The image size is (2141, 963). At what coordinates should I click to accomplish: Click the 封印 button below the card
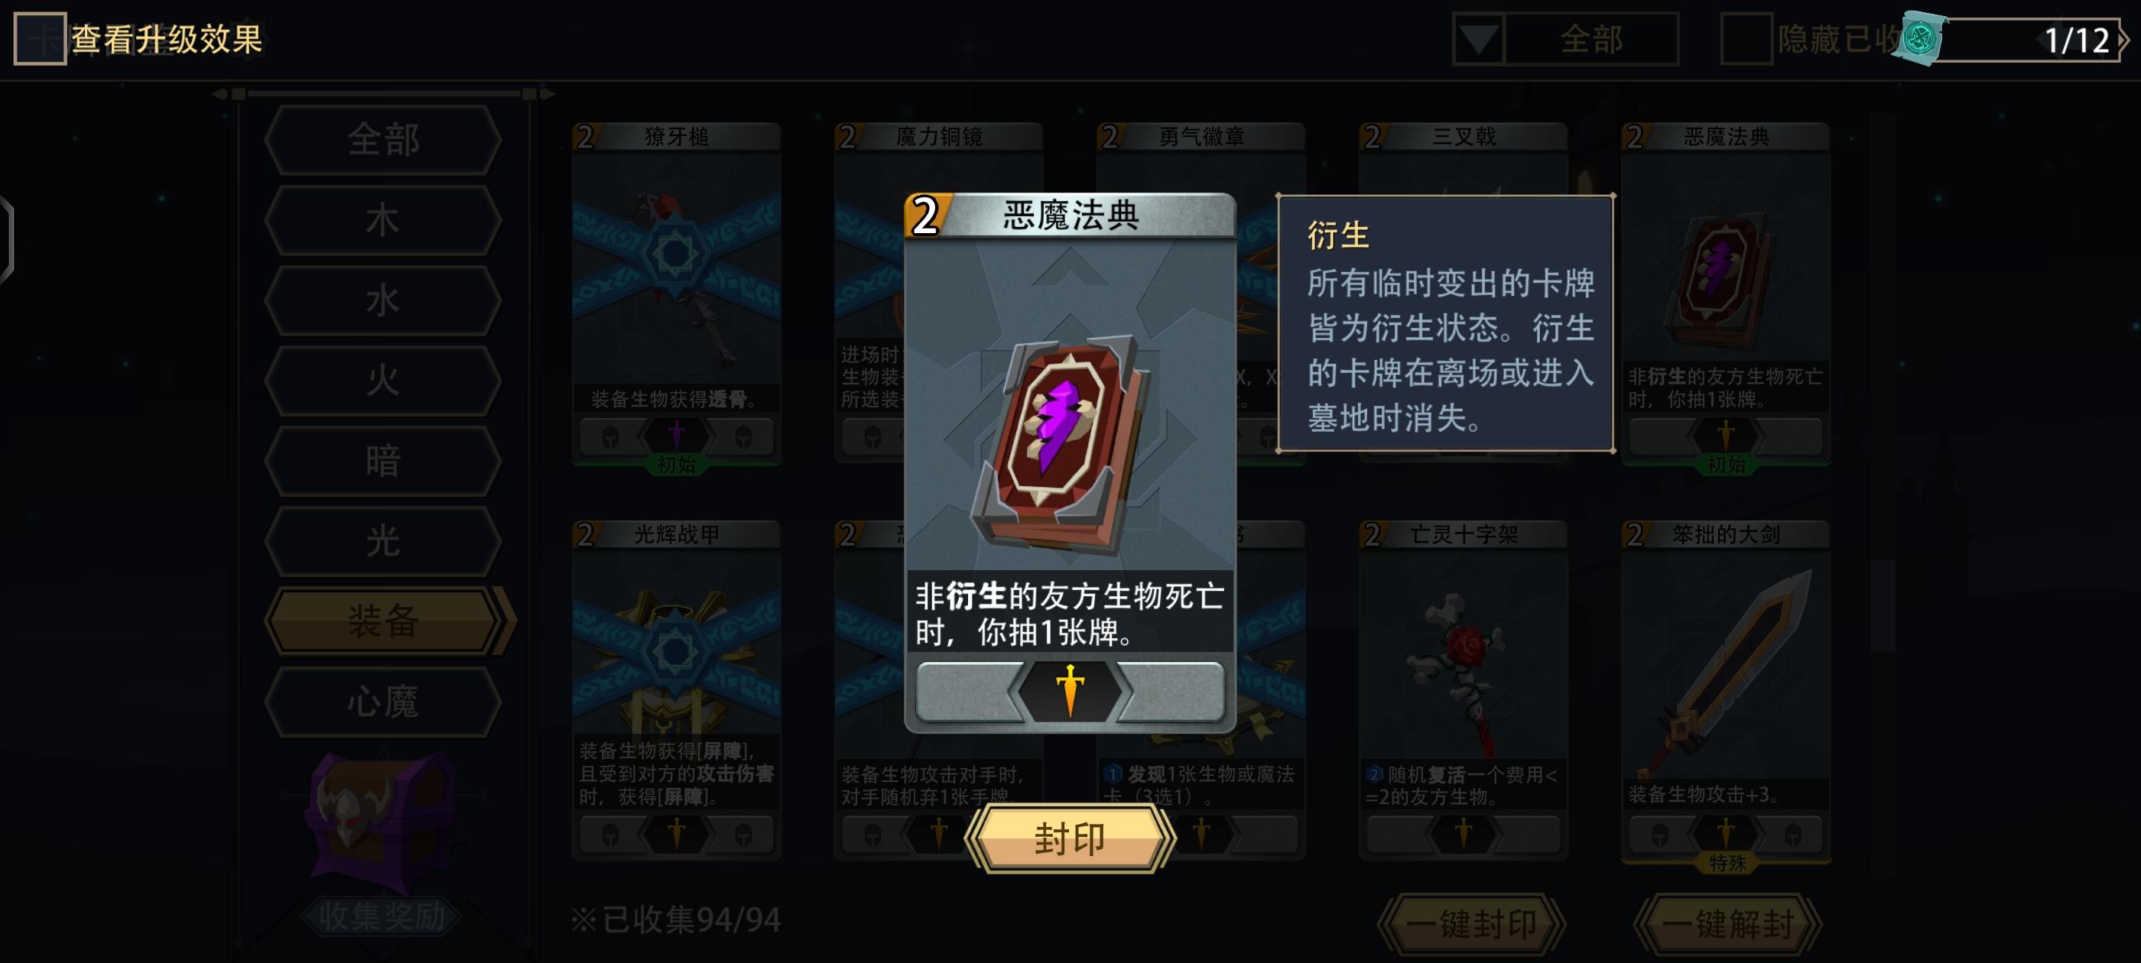pyautogui.click(x=1070, y=838)
